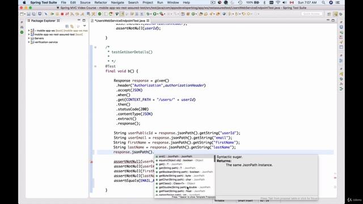
Task: Click the Run external tools icon
Action: 162,14
